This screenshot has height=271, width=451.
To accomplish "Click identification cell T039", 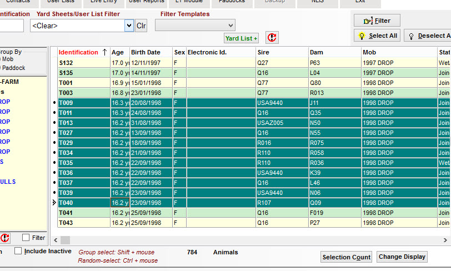I will point(84,193).
